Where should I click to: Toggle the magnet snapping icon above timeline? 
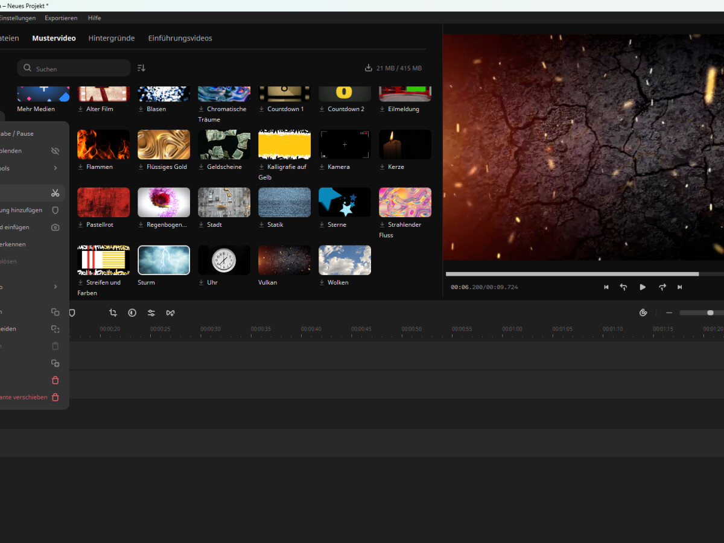(643, 313)
